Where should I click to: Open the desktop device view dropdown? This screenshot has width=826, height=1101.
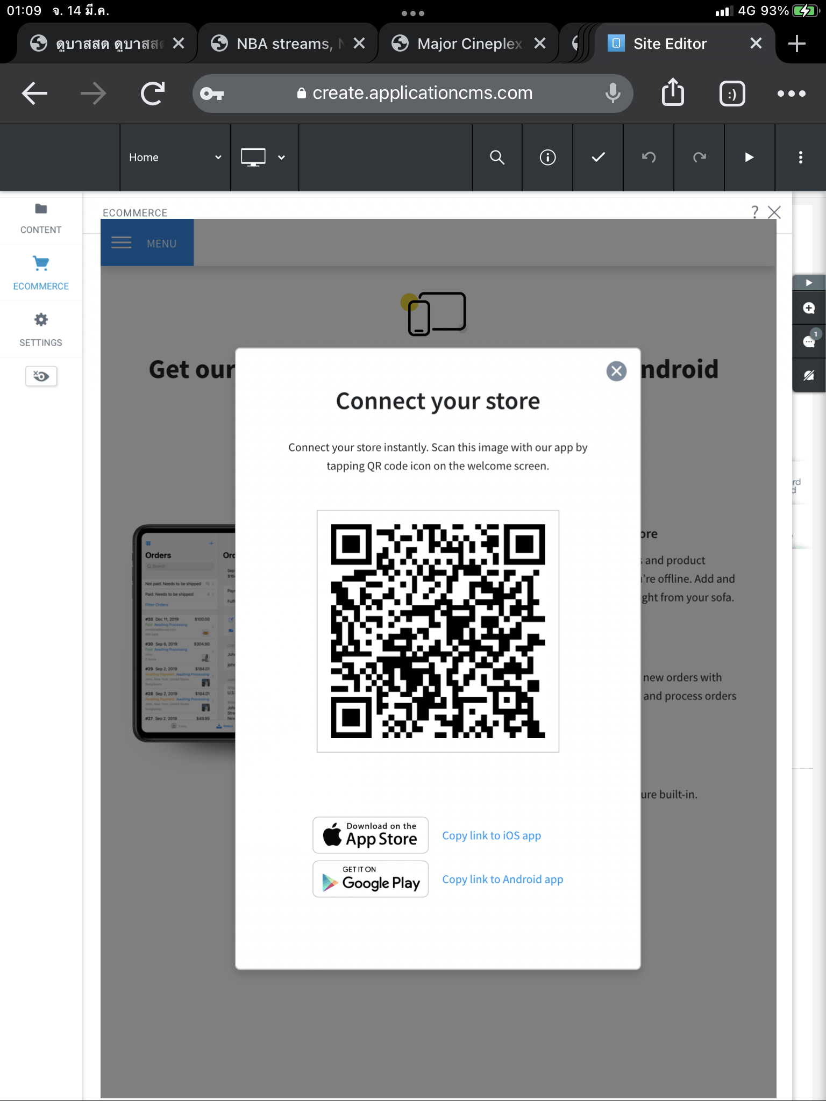coord(265,158)
